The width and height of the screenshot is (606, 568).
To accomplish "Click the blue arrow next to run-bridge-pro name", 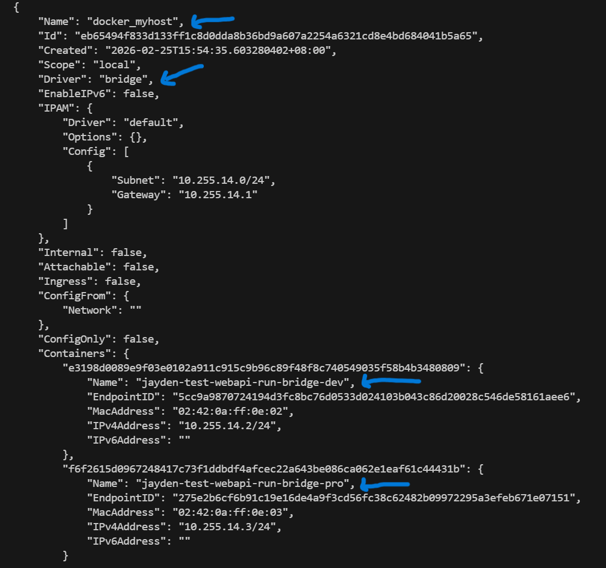I will point(384,484).
